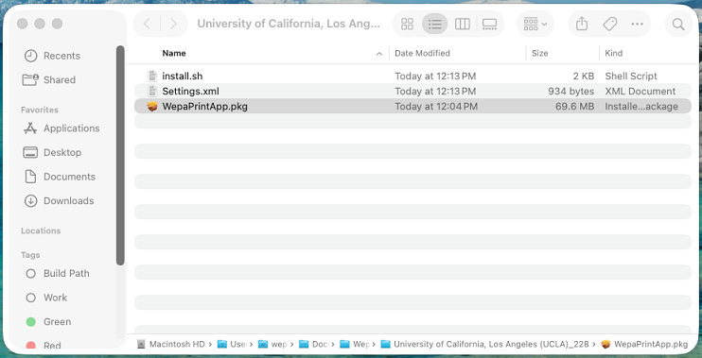Go forward with the right chevron button

click(173, 24)
